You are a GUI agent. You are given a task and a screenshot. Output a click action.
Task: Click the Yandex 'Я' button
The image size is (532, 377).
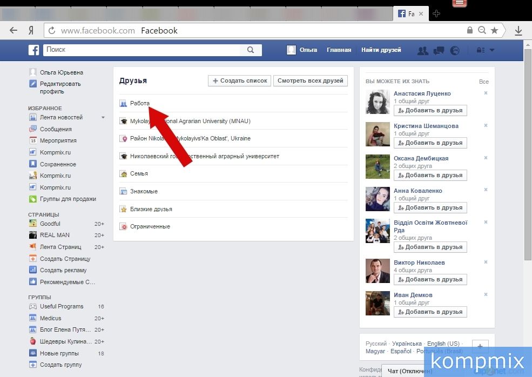[x=31, y=31]
